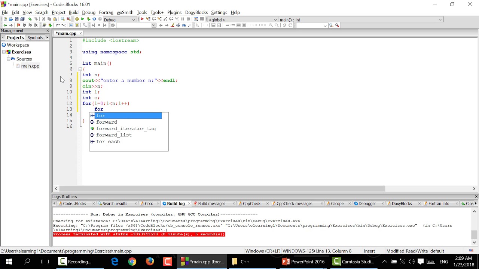The width and height of the screenshot is (479, 269).
Task: Choose for_each from the autocomplete popup
Action: [108, 142]
